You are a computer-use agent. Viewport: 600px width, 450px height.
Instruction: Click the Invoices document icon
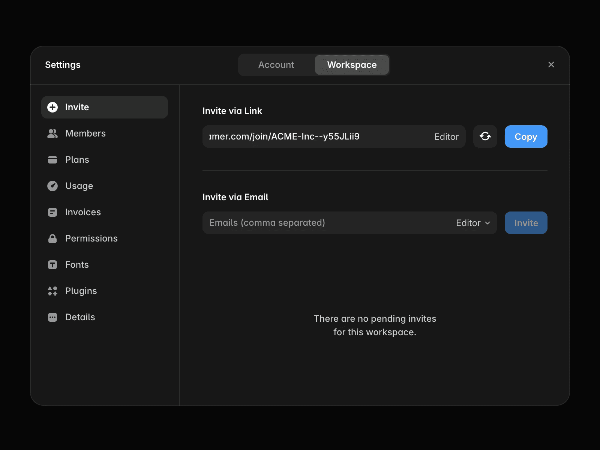(52, 212)
